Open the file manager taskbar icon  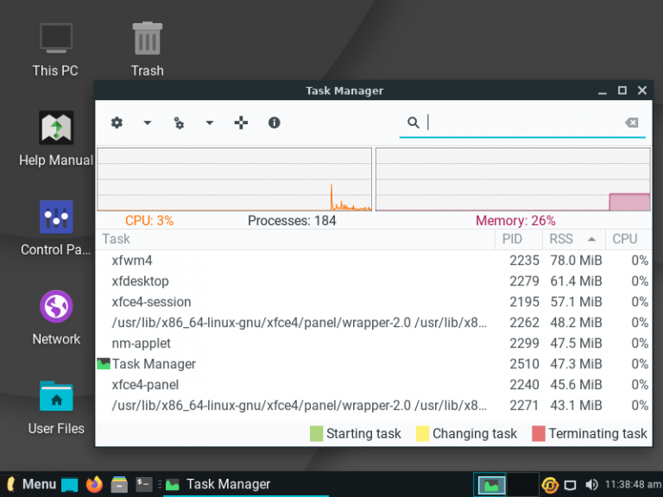[x=119, y=484]
